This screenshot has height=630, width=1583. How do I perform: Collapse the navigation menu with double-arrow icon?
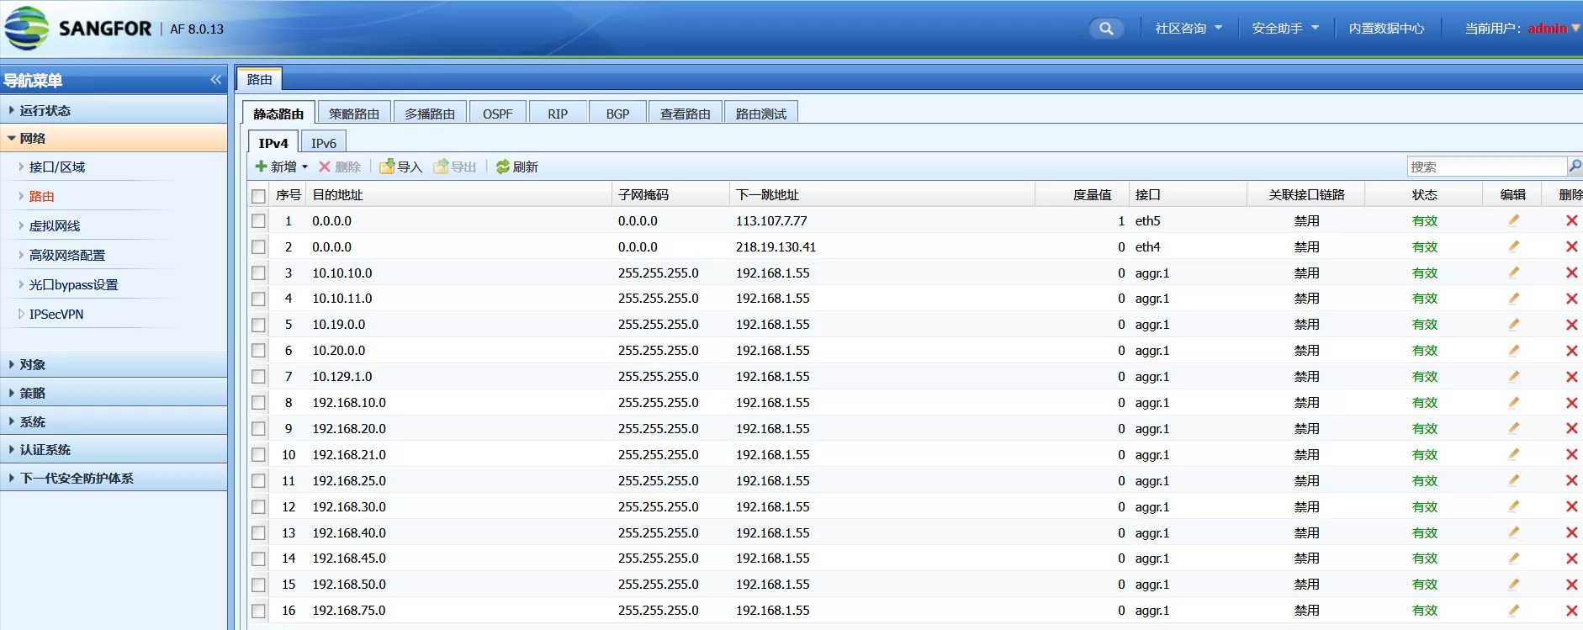[x=215, y=80]
